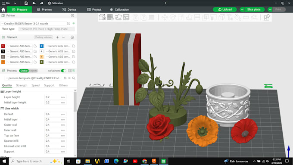Select the Move tool
Viewport: 293px width, 165px height.
pos(165,17)
